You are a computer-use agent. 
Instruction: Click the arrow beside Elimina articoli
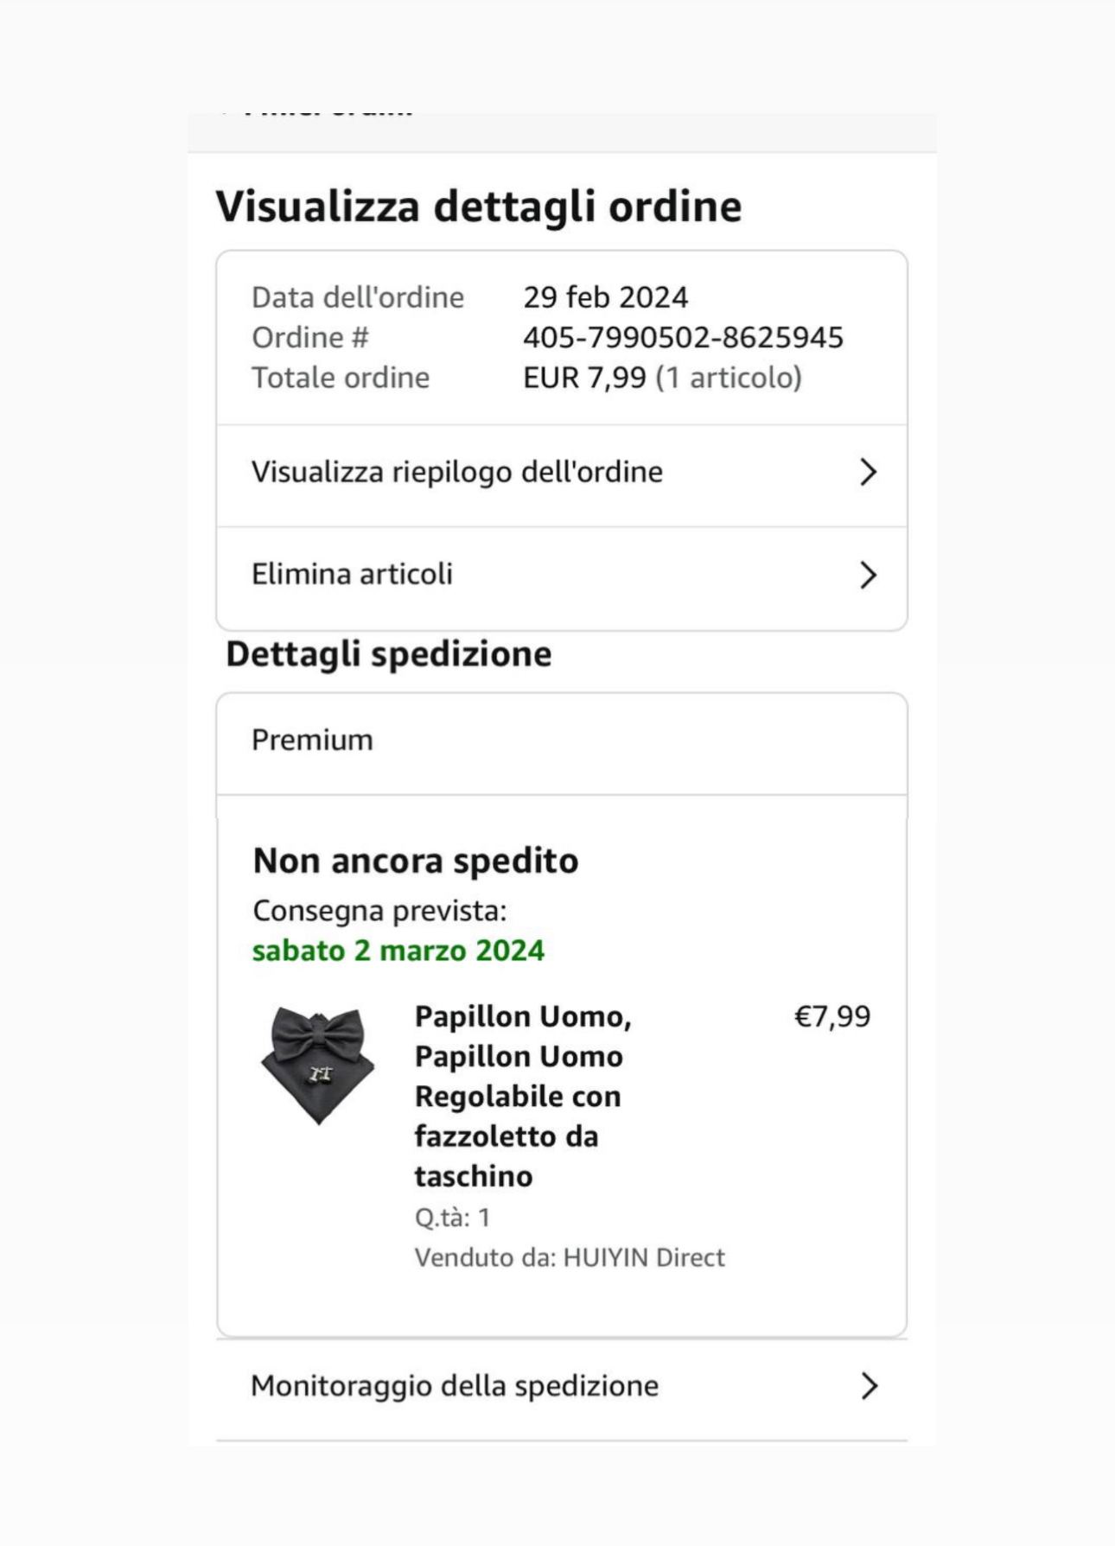869,576
